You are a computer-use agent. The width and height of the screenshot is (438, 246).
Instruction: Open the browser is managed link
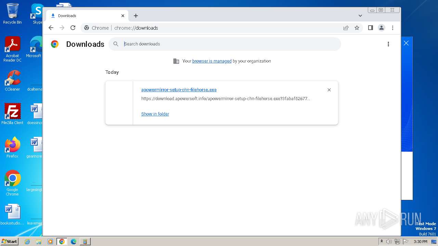tap(212, 61)
